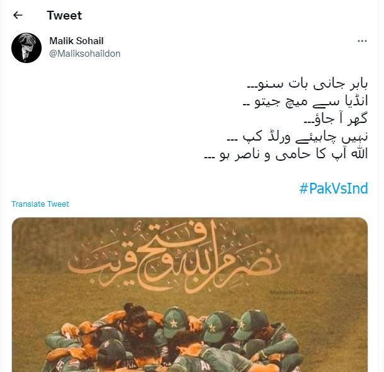
Task: Click the tweet line 'انڈیا سے میچ جیتو'
Action: click(x=305, y=102)
